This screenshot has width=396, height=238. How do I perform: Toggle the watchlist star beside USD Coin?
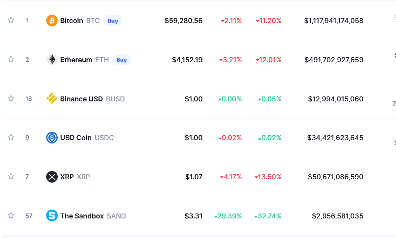coord(11,137)
